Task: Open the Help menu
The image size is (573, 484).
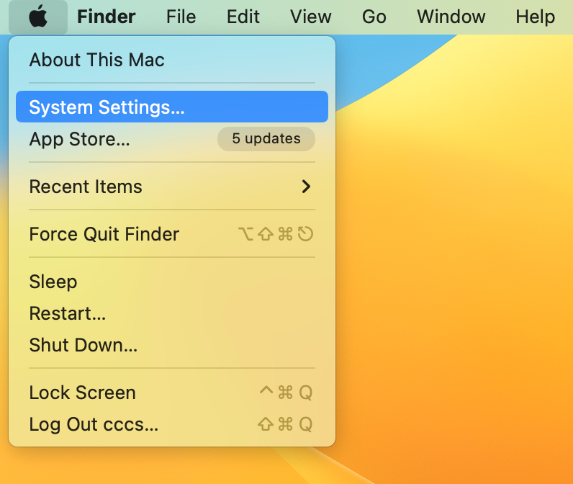Action: 535,17
